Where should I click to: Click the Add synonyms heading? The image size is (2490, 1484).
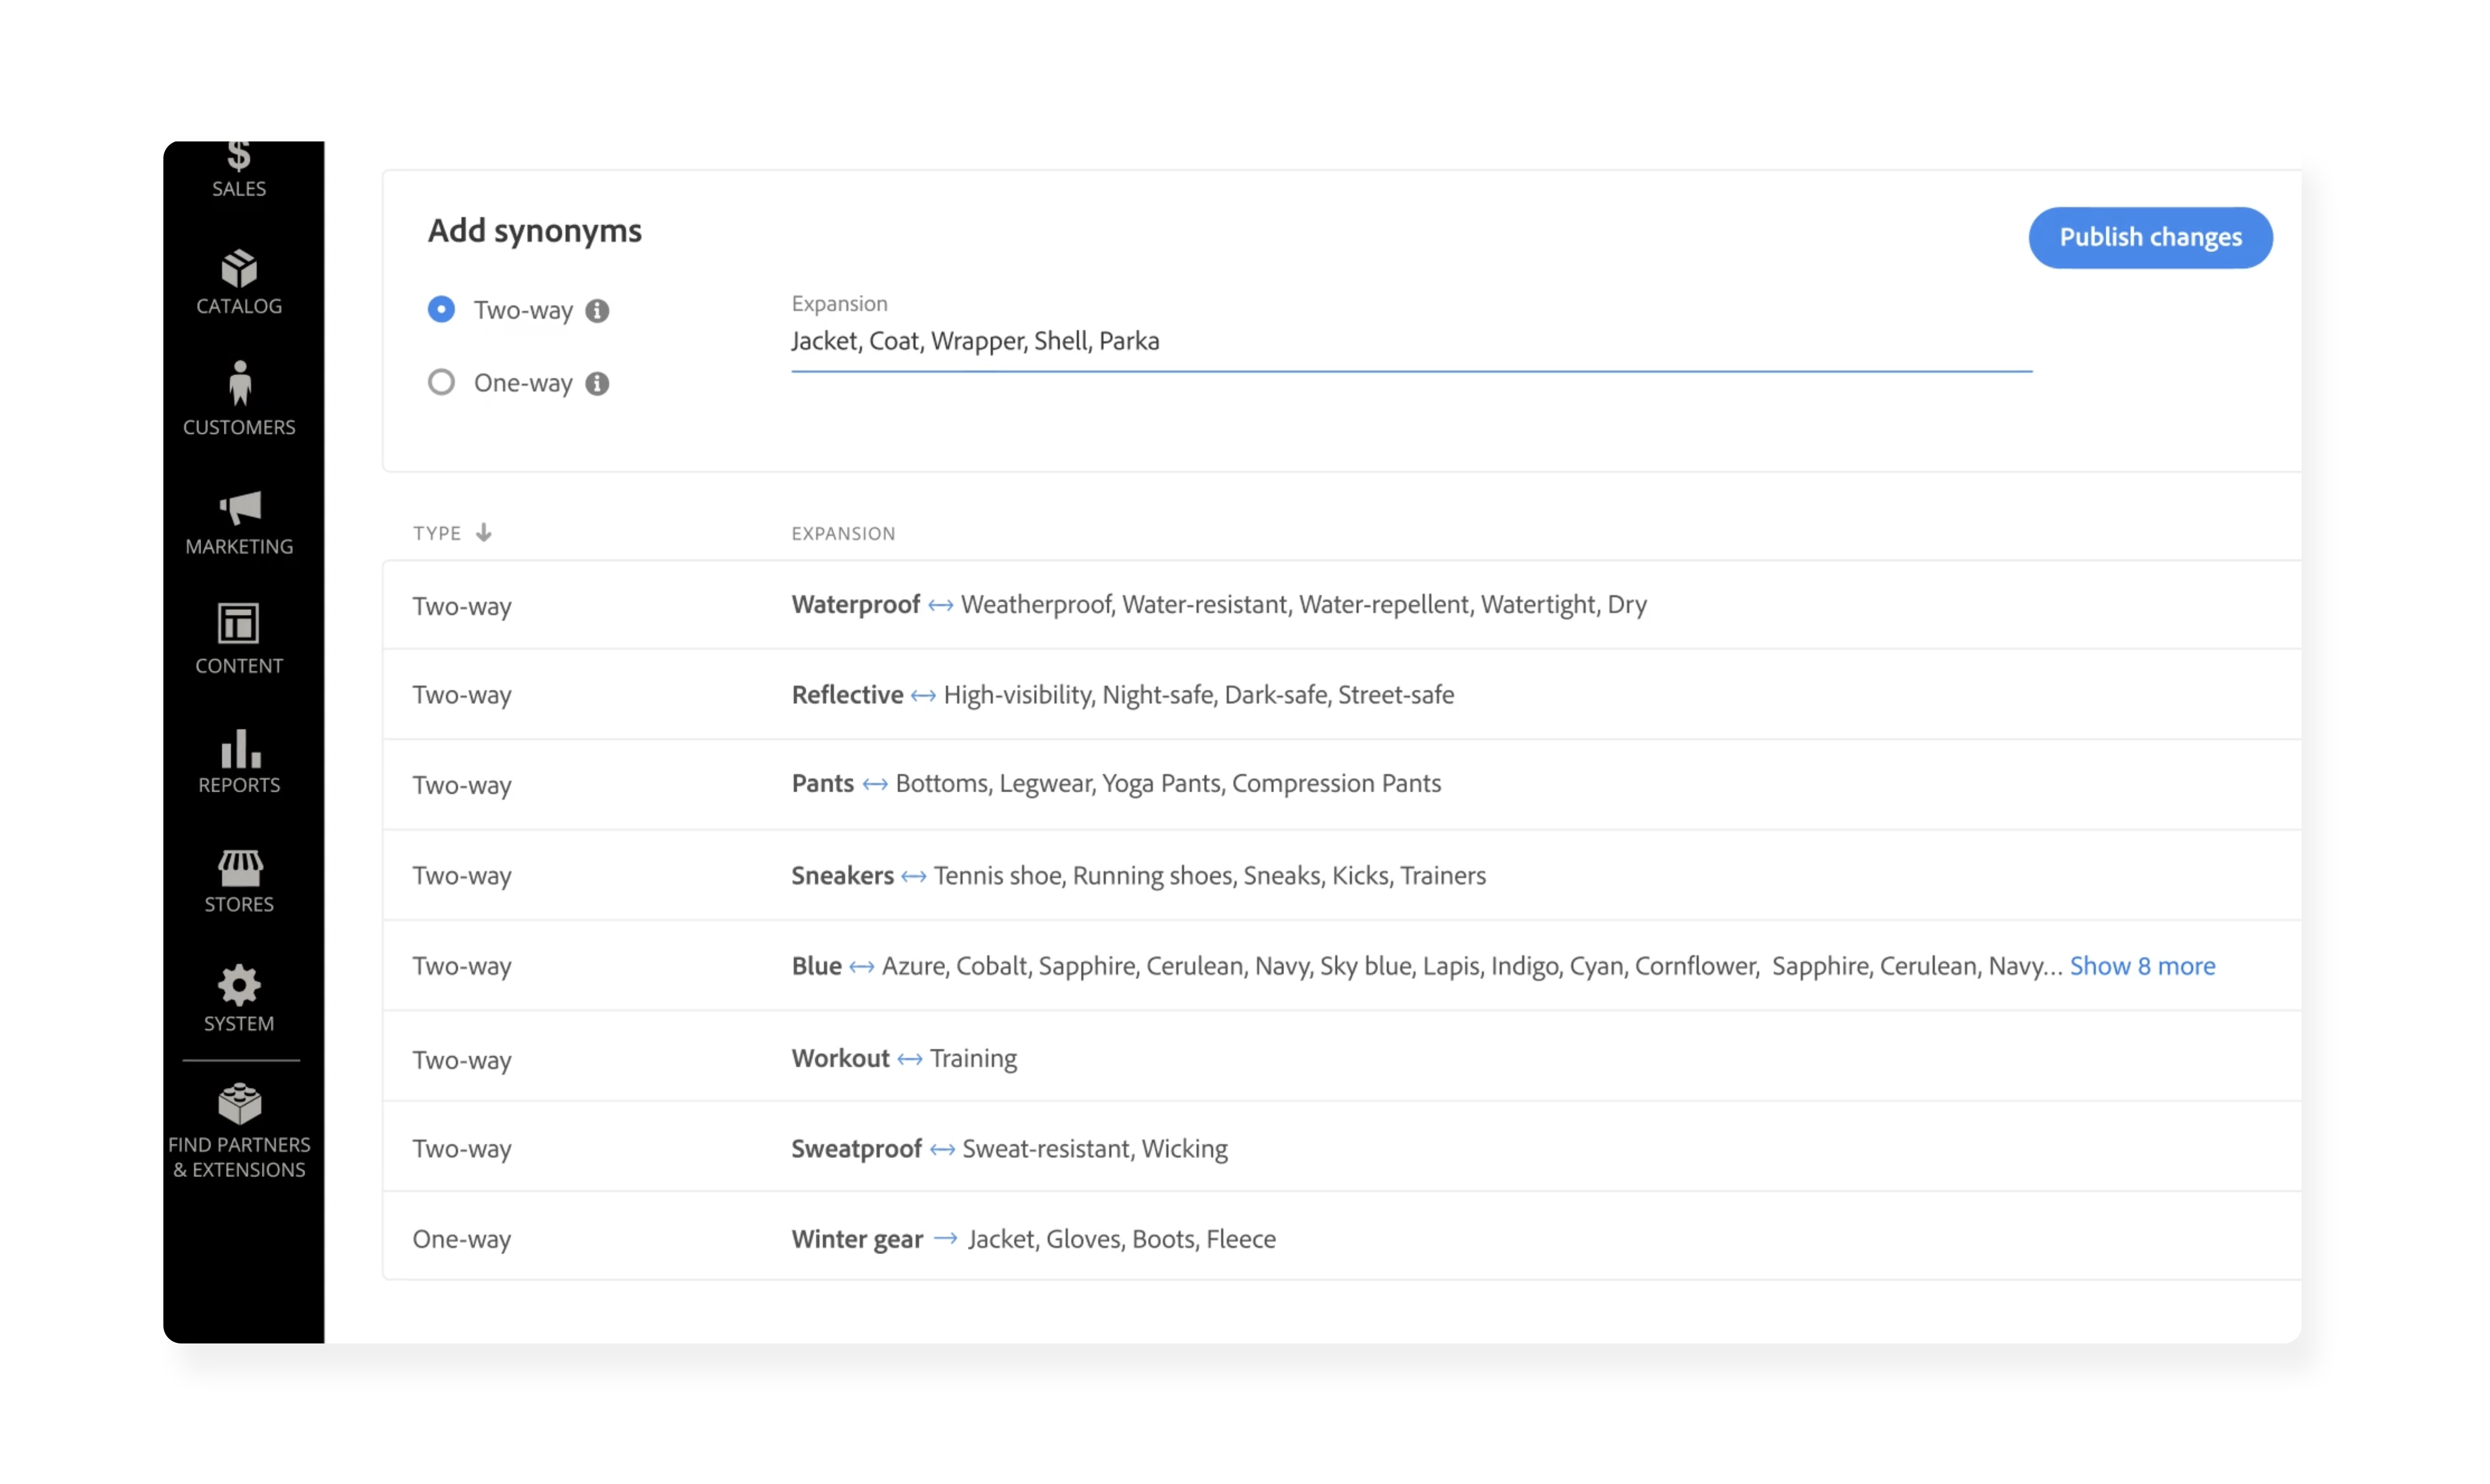point(535,231)
